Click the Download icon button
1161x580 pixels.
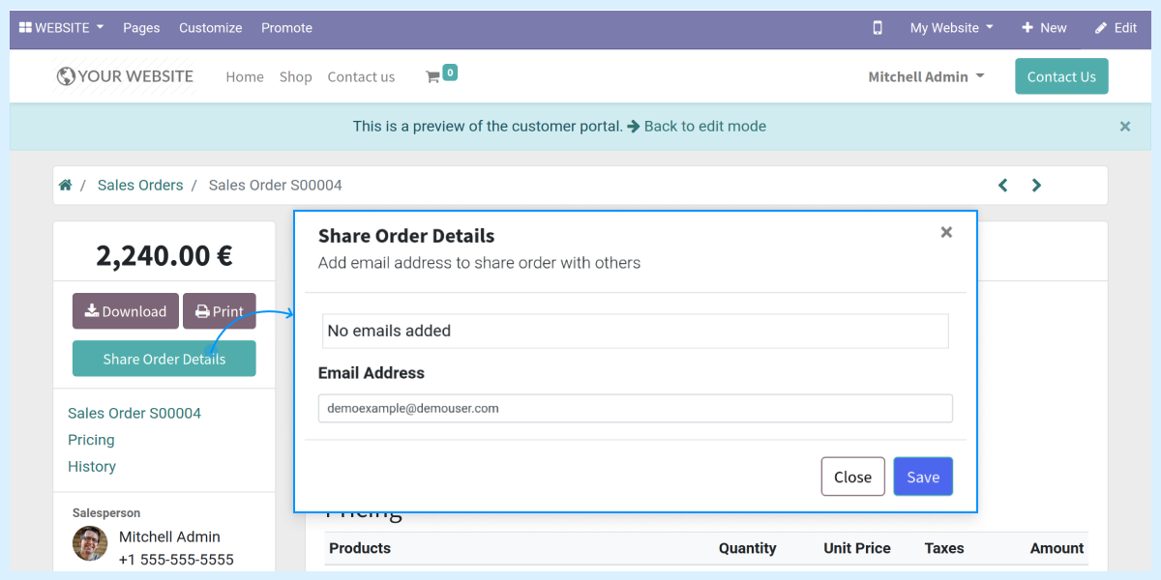click(93, 311)
